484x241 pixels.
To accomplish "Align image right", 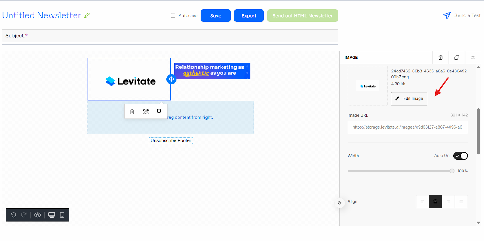I will 448,202.
